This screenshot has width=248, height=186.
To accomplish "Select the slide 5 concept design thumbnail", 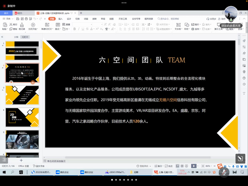I will (22, 140).
